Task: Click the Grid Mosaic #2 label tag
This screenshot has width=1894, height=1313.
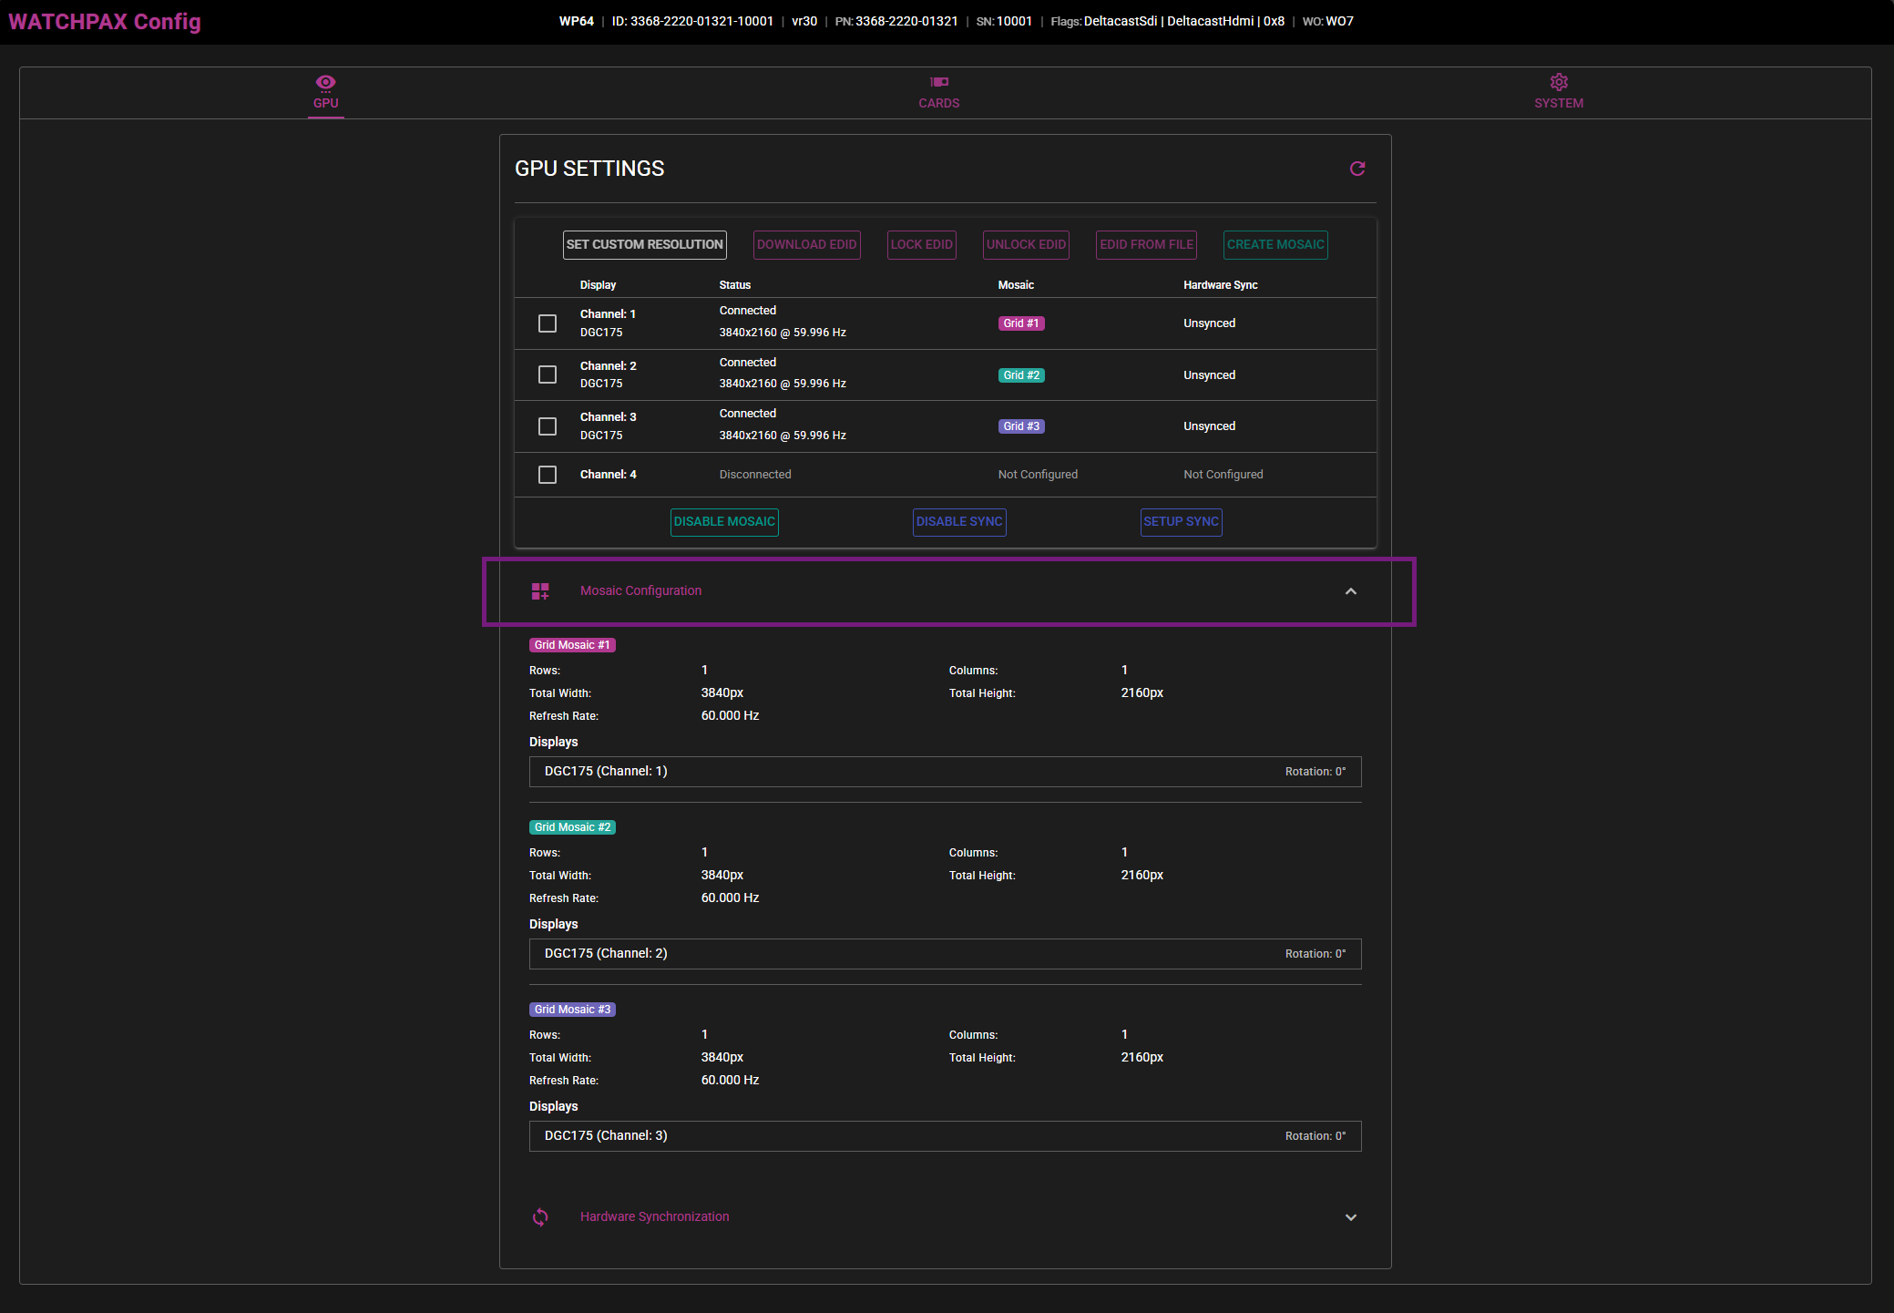Action: (x=572, y=827)
